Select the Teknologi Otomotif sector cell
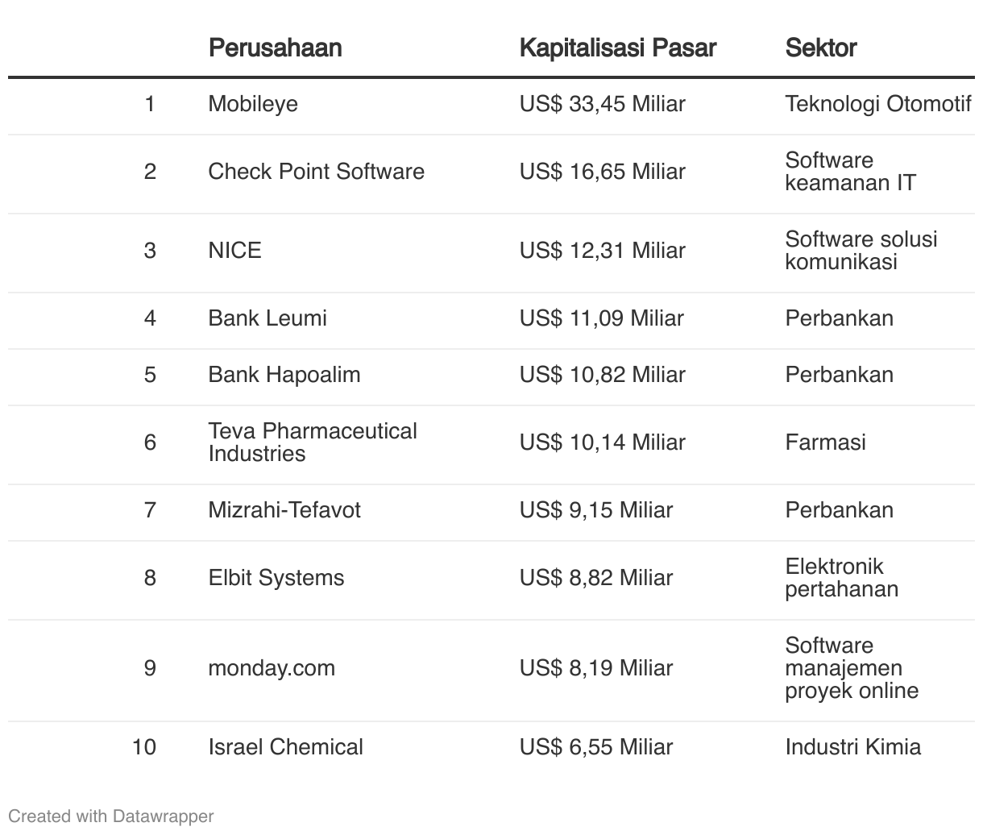The height and width of the screenshot is (835, 983). pyautogui.click(x=877, y=104)
